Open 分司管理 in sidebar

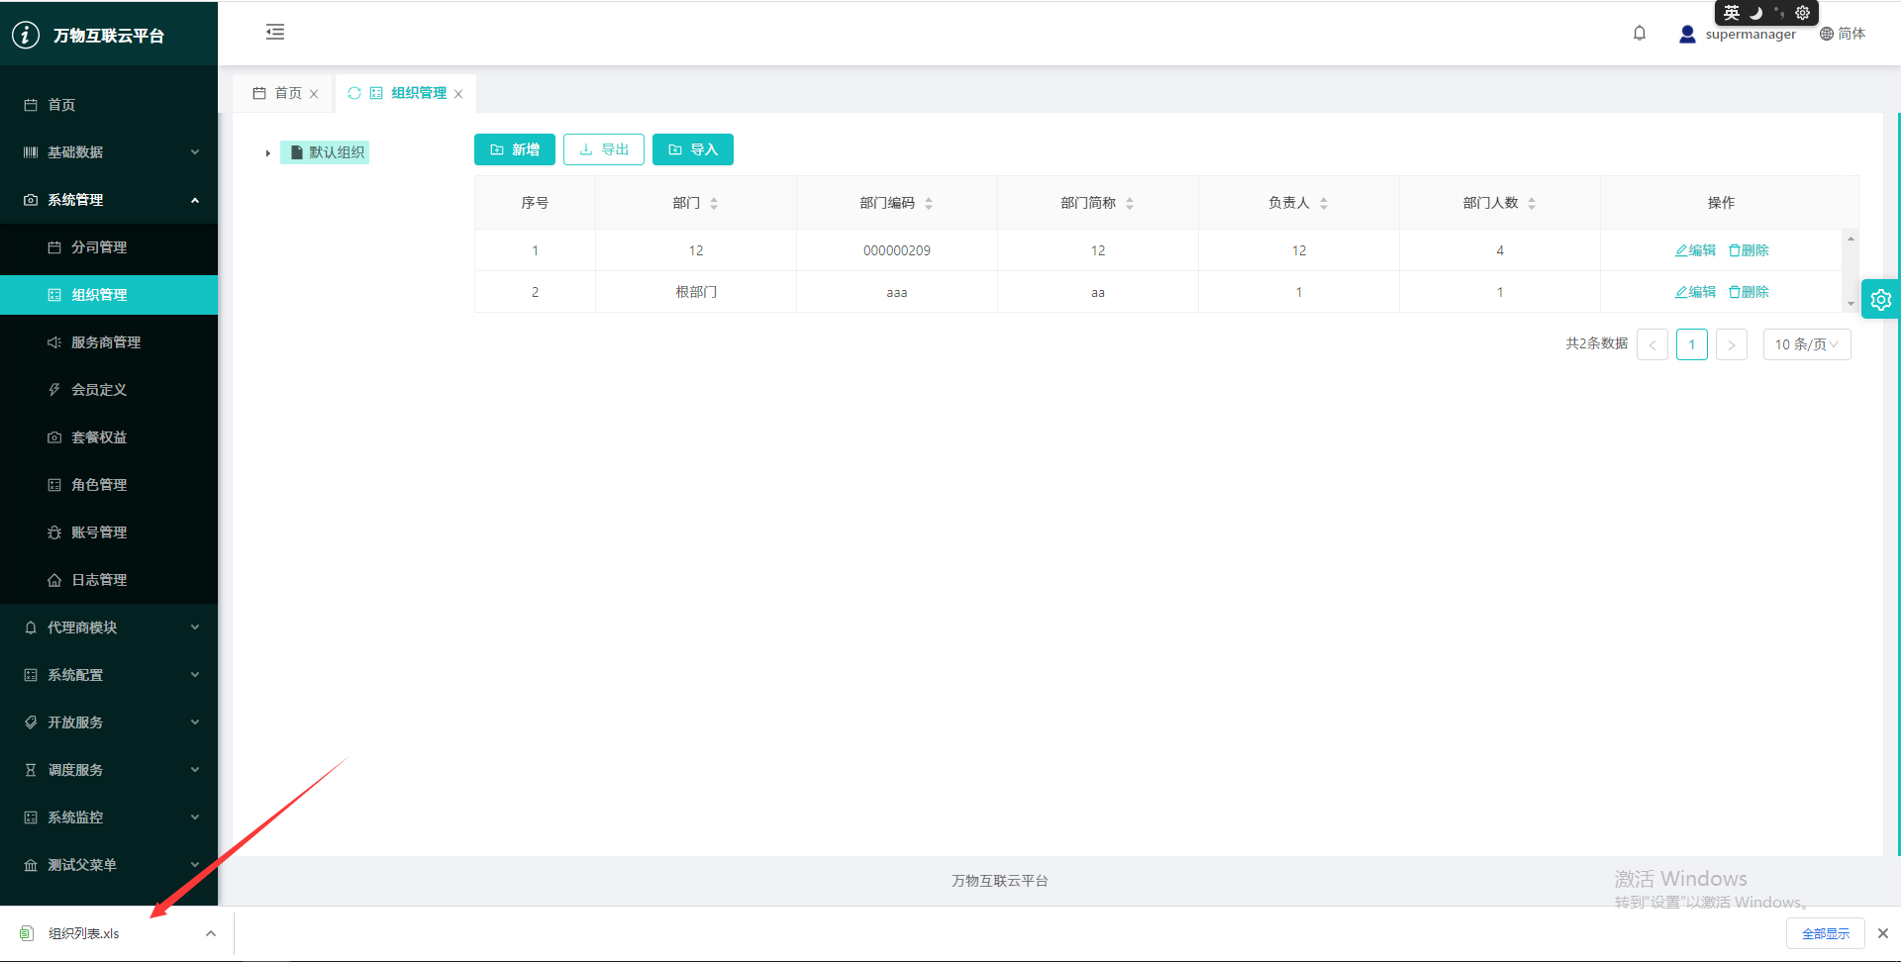109,247
